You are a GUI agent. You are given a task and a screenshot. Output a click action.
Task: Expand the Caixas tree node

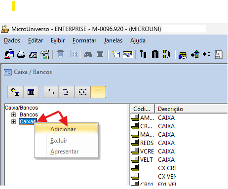(14, 121)
